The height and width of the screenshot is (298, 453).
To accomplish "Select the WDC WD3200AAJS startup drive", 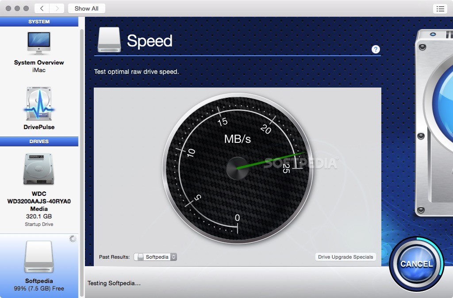I will (x=39, y=190).
